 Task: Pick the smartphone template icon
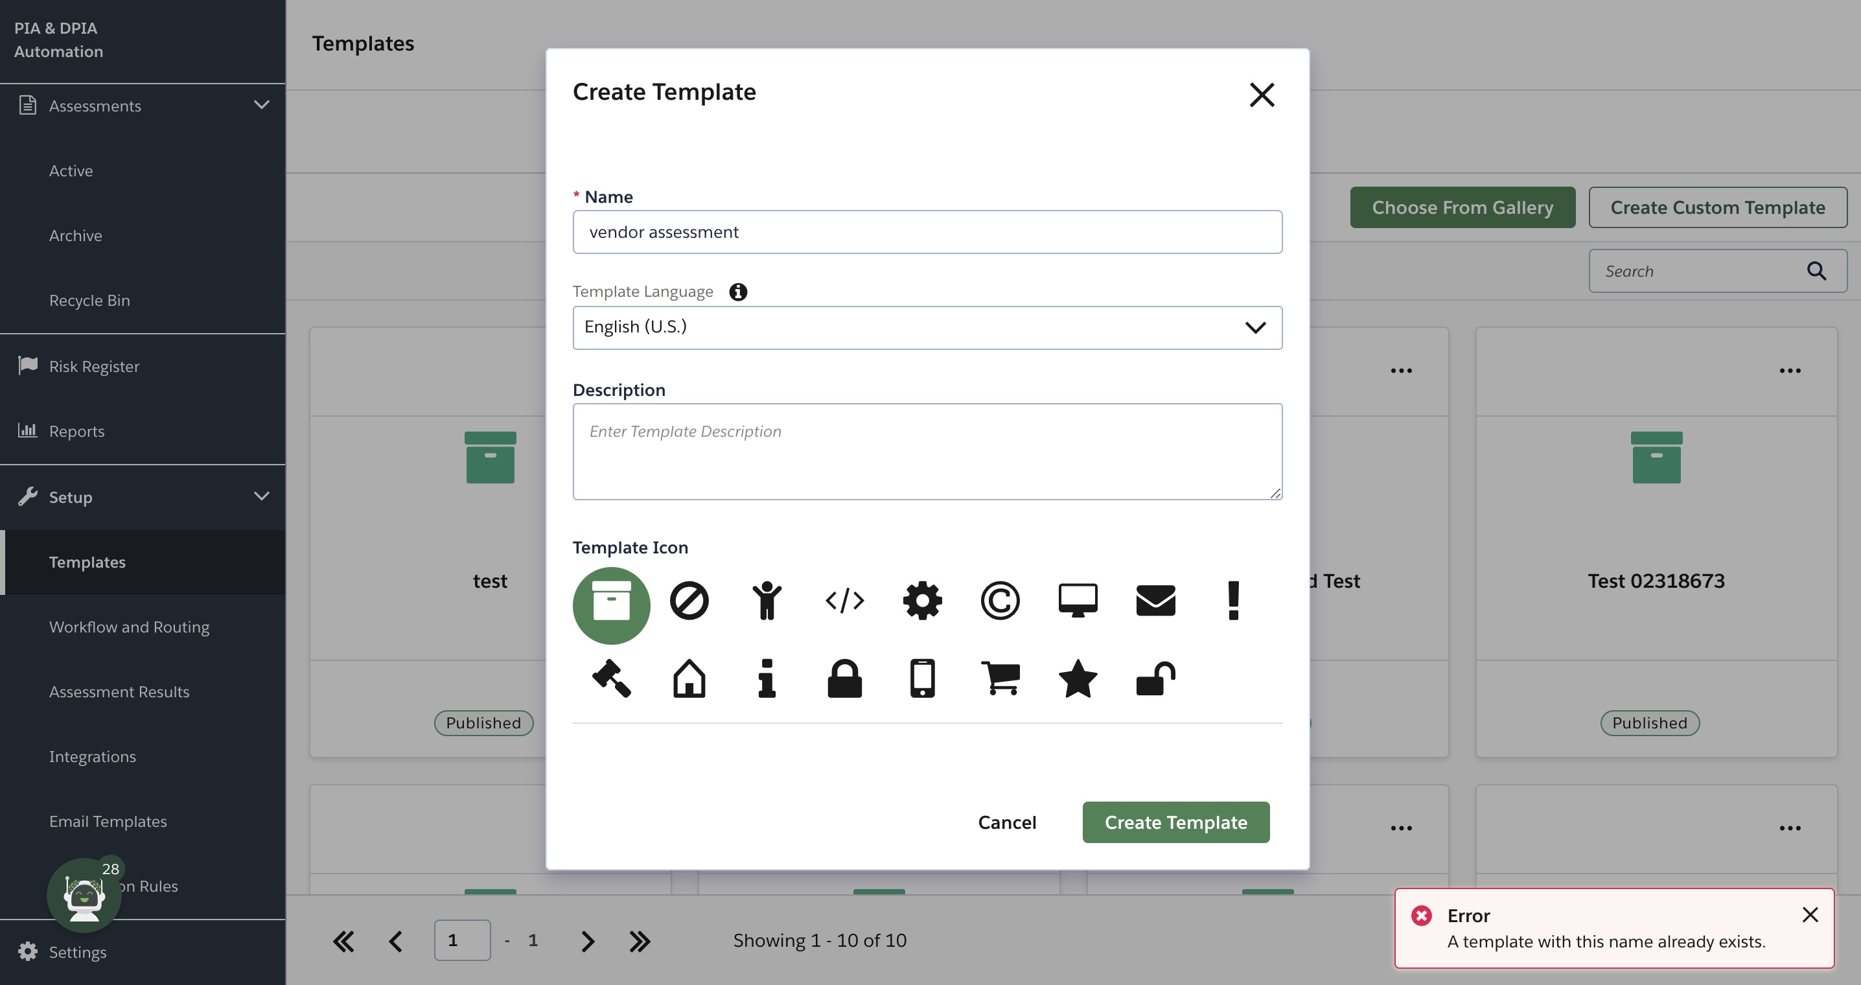pos(923,678)
